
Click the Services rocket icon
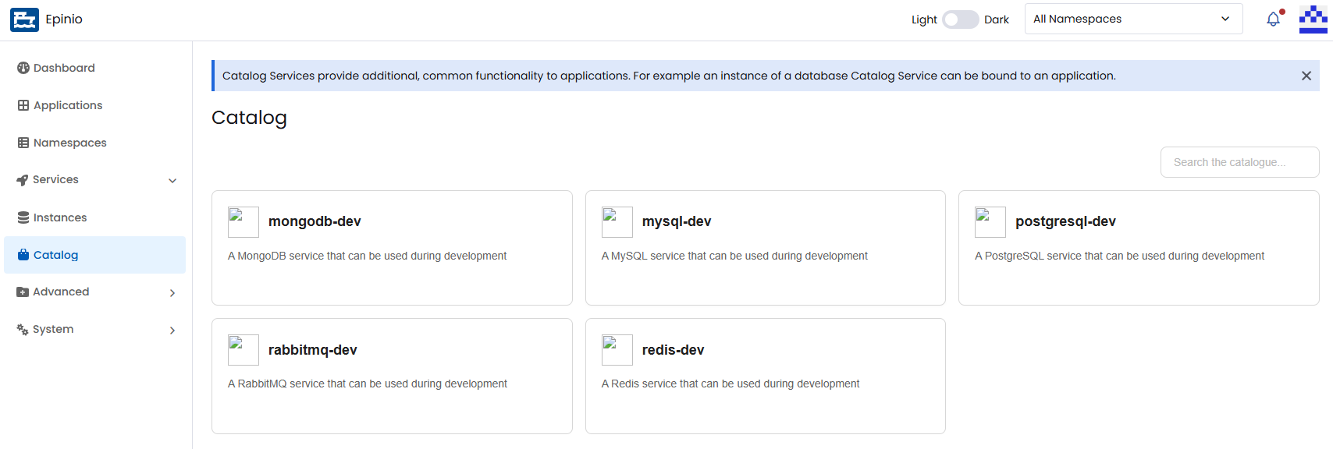pos(23,180)
